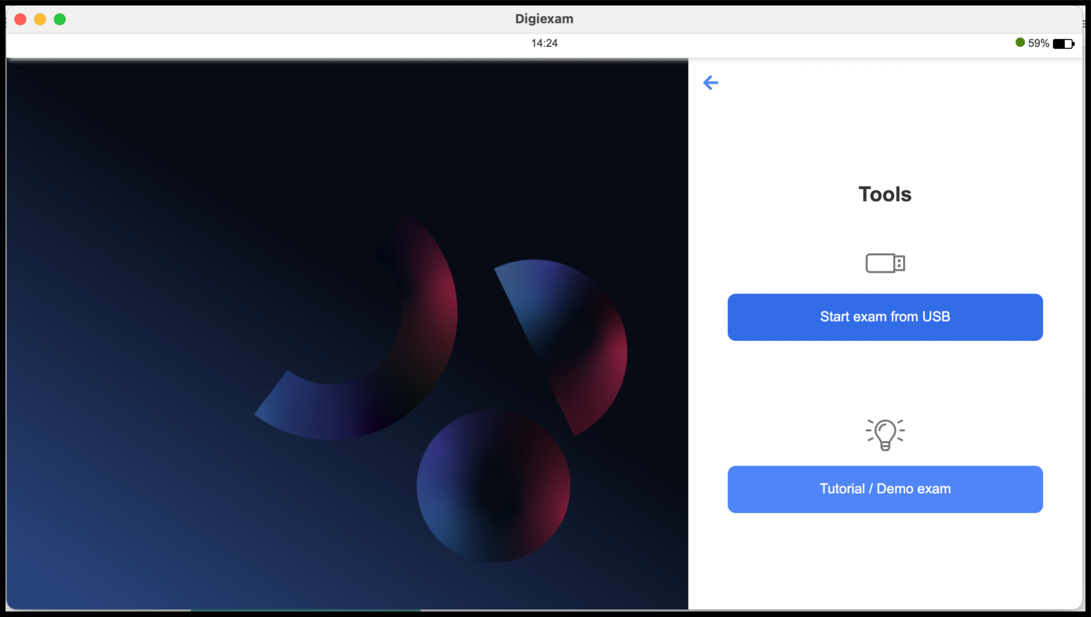Open the Tutorial / Demo exam

pyautogui.click(x=885, y=489)
